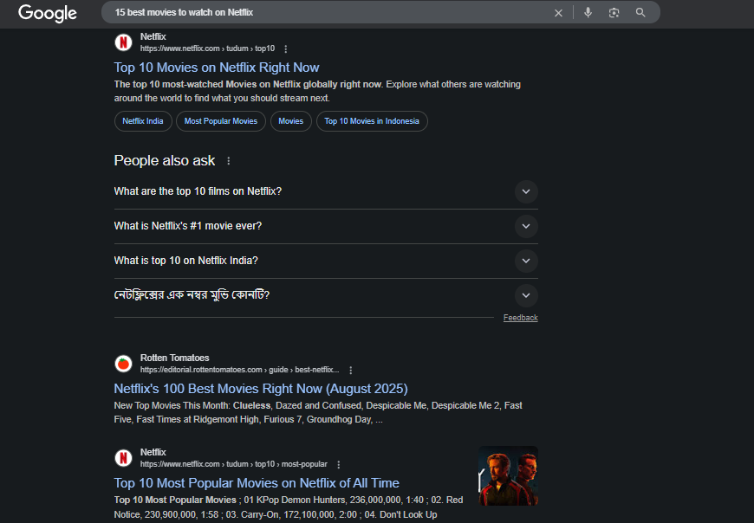Expand 'What is top 10 on Netflix India?'
Screen dimensions: 754x523
(326, 261)
